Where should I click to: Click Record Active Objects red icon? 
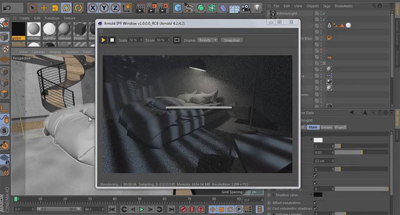(x=183, y=210)
